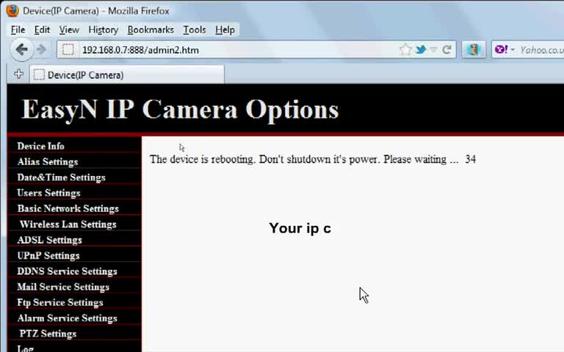
Task: Click the page icon on the Device(IP Camera) tab
Action: pos(39,75)
